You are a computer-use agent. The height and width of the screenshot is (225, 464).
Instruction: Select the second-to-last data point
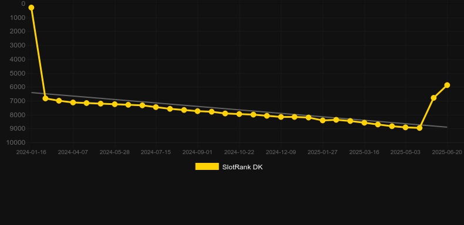433,98
